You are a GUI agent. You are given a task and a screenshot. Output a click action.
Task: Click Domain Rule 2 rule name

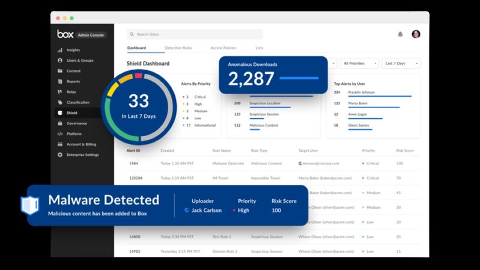coord(225,251)
